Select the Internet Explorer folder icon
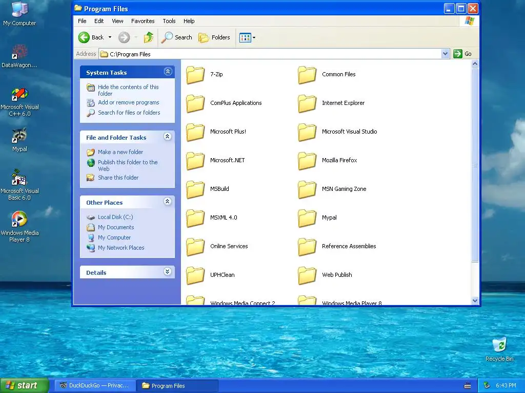The width and height of the screenshot is (525, 393). [307, 103]
